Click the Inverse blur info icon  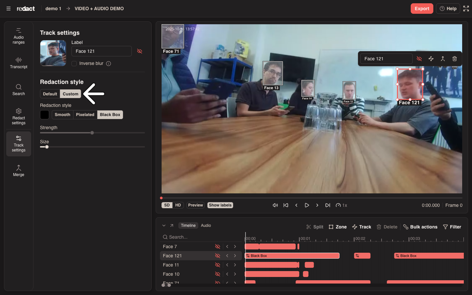pos(108,64)
